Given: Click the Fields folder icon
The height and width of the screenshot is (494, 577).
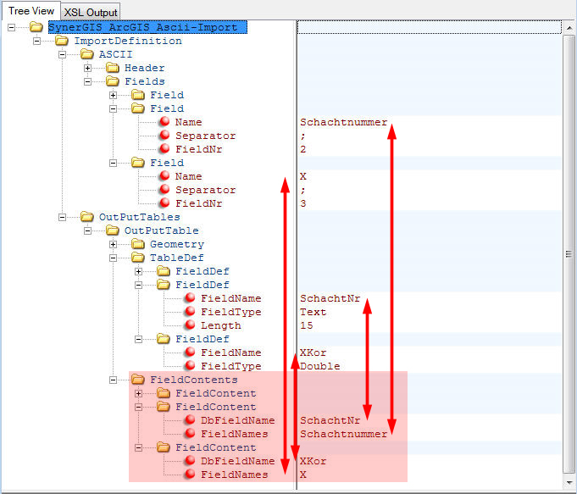Looking at the screenshot, I should (x=113, y=81).
